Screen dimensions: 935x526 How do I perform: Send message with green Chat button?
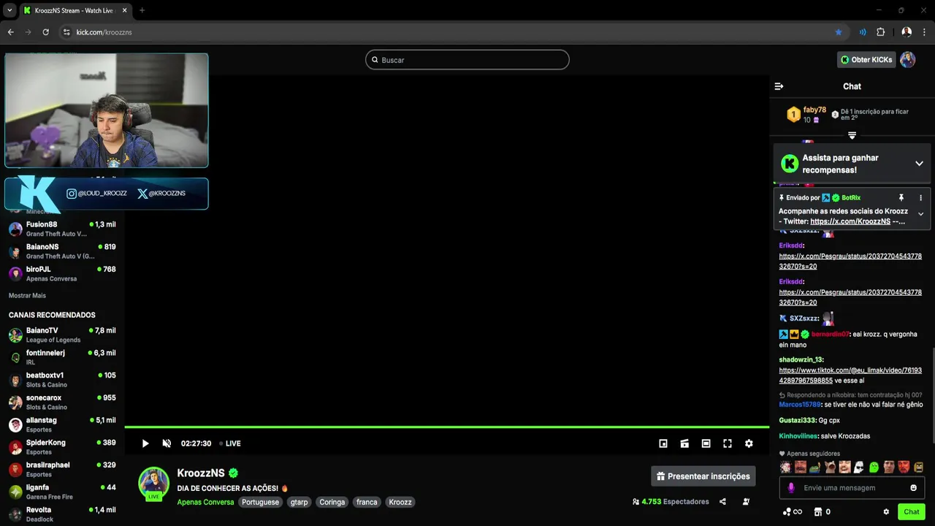pyautogui.click(x=912, y=512)
